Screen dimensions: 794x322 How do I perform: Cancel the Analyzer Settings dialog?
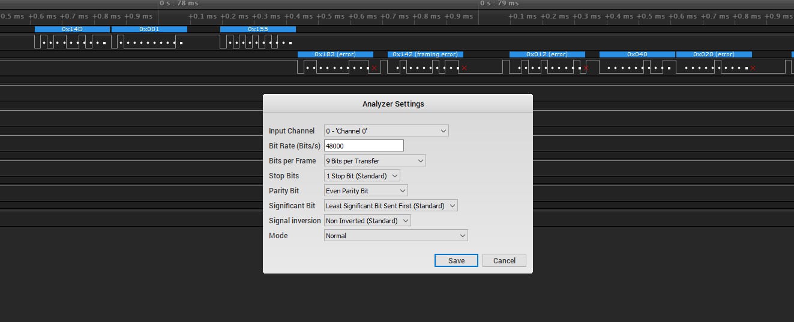point(504,260)
